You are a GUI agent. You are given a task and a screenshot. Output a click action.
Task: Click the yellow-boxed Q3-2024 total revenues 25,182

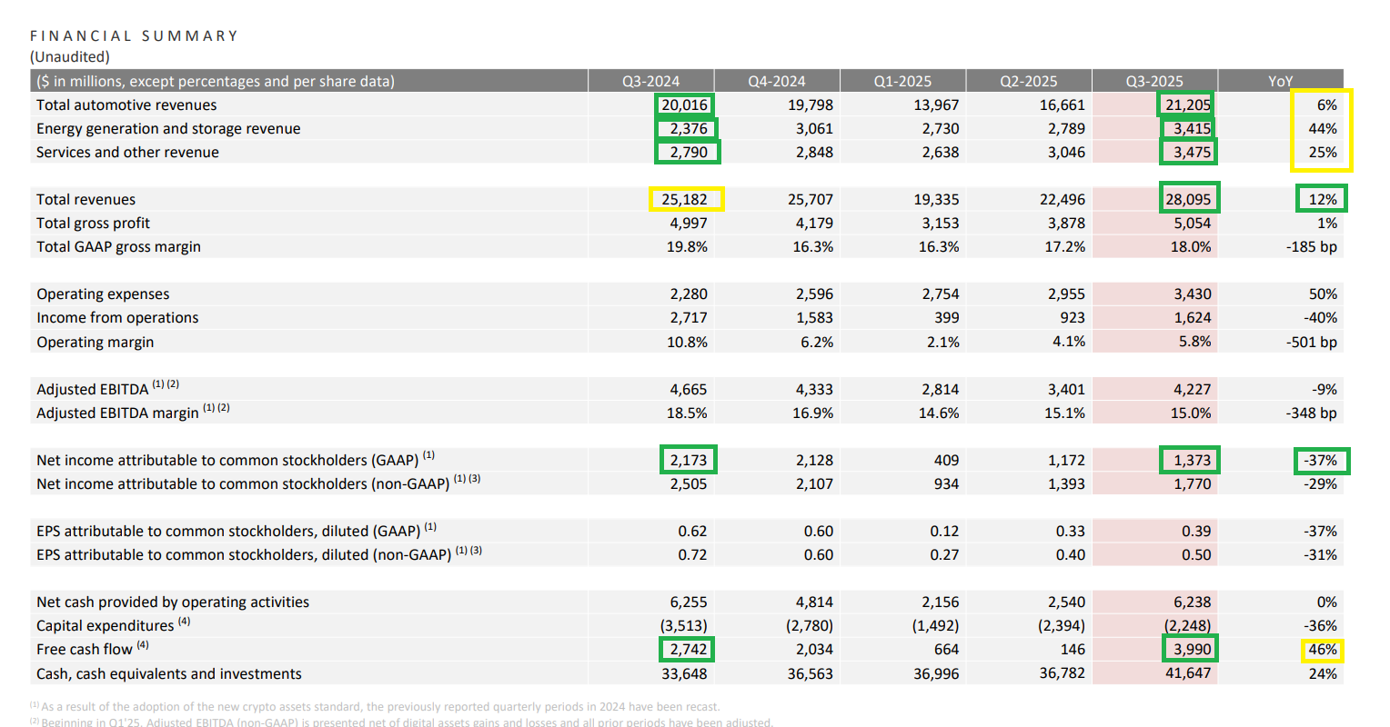[685, 199]
